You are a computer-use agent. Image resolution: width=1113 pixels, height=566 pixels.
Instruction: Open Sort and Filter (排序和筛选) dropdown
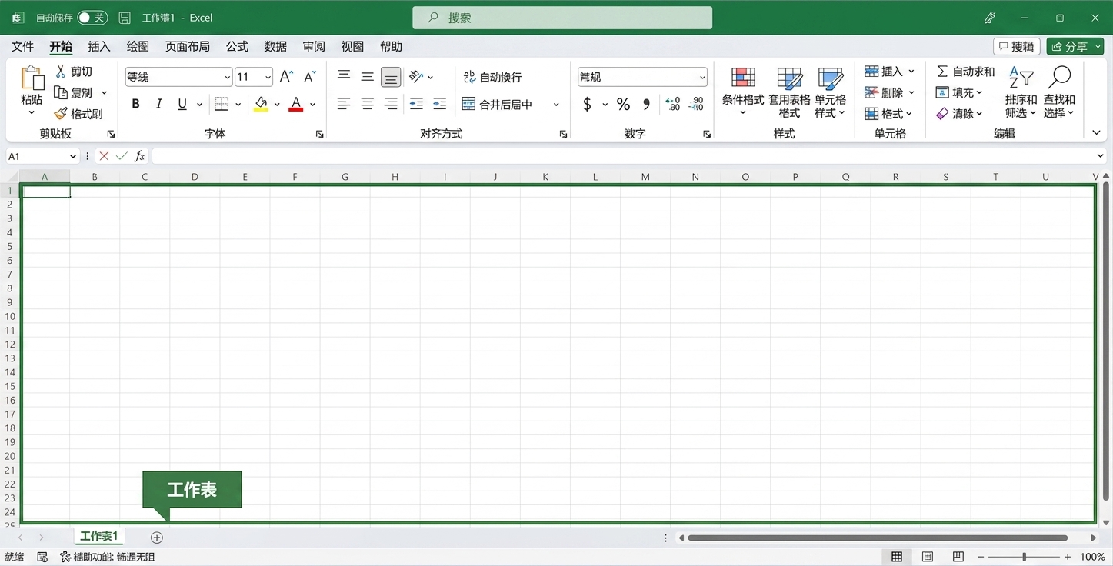1021,92
